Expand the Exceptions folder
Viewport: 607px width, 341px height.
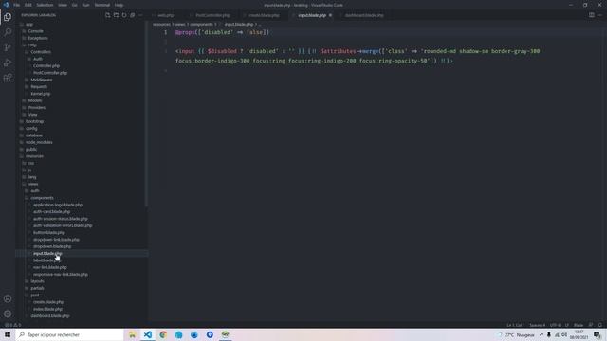[x=38, y=38]
